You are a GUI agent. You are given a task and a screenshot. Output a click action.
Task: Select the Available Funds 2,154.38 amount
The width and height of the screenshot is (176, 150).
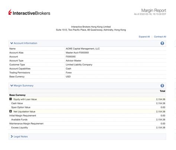161,119
